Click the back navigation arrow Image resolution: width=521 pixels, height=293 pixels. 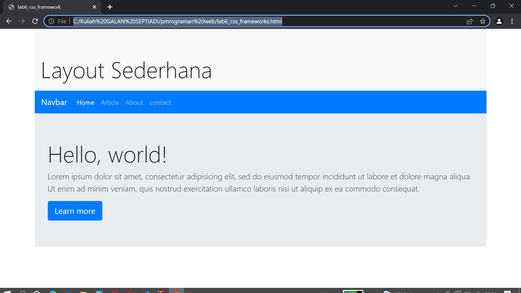click(x=9, y=21)
